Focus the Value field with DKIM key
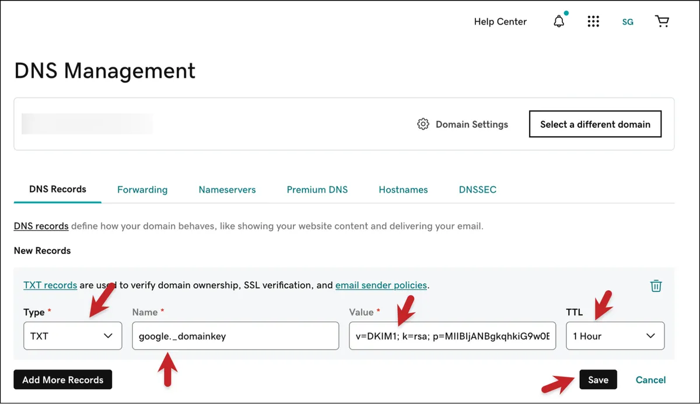 tap(453, 336)
